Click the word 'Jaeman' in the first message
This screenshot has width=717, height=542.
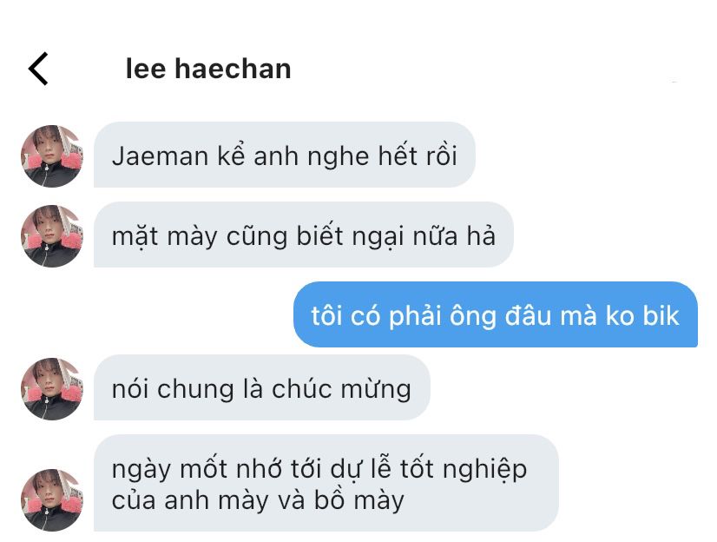coord(161,156)
